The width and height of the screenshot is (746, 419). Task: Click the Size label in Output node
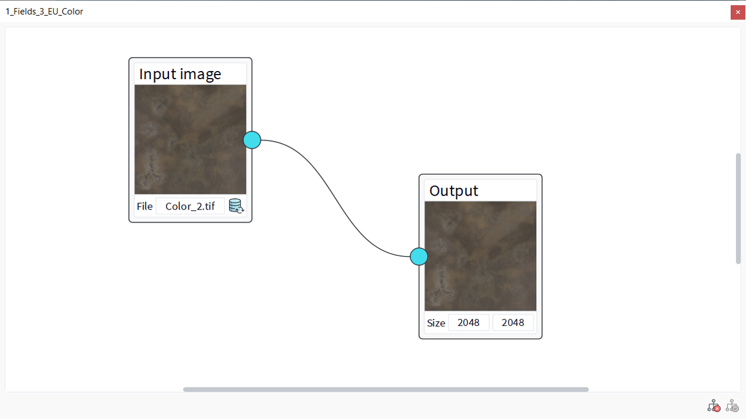click(x=436, y=323)
